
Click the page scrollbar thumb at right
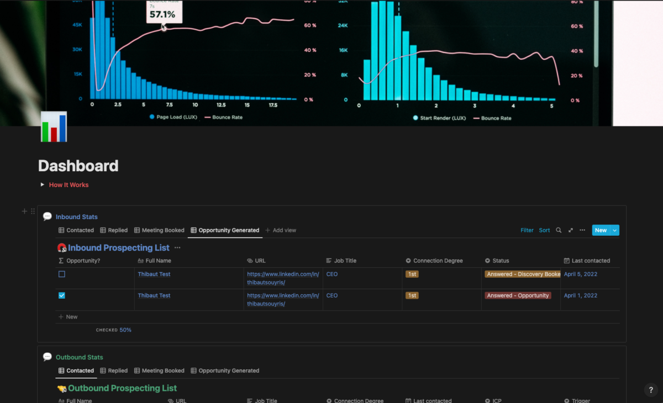tap(596, 34)
